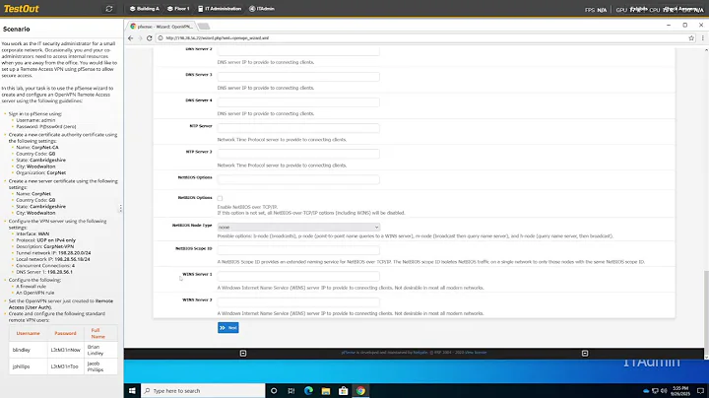
Task: Select the pfSense Wizard browser tab
Action: [161, 27]
